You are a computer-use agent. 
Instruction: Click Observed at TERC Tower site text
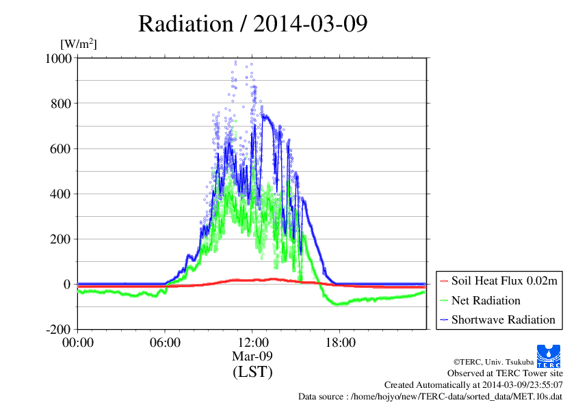pos(505,373)
